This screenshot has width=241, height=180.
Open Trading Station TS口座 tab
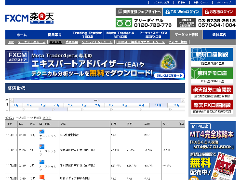click(87, 35)
